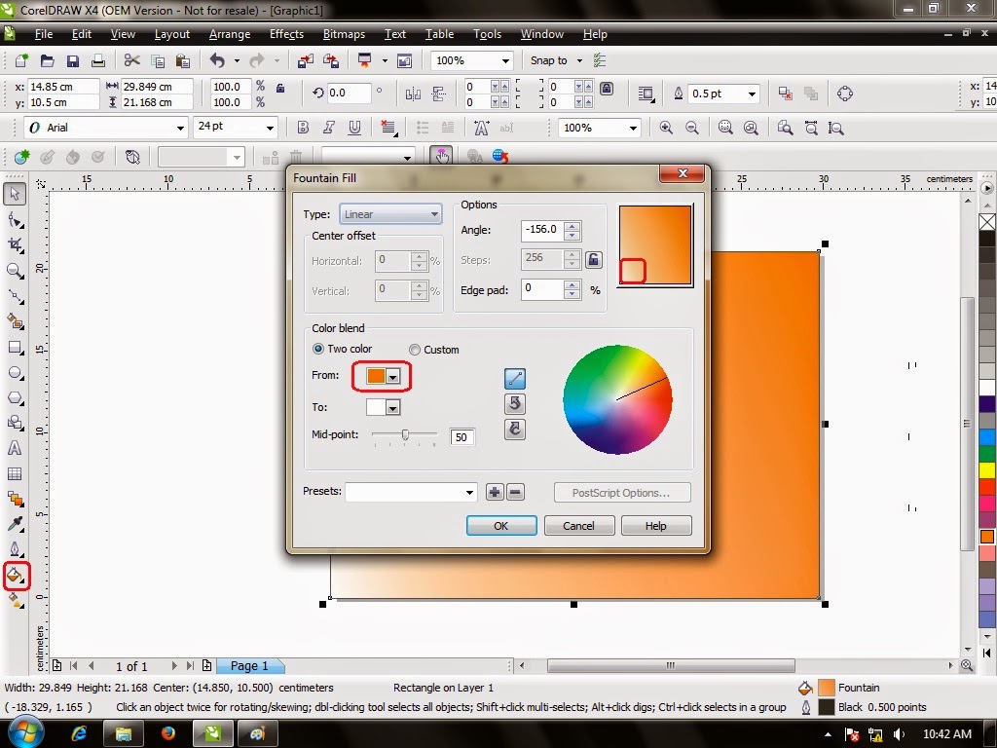
Task: Click the Bold text icon
Action: [303, 128]
